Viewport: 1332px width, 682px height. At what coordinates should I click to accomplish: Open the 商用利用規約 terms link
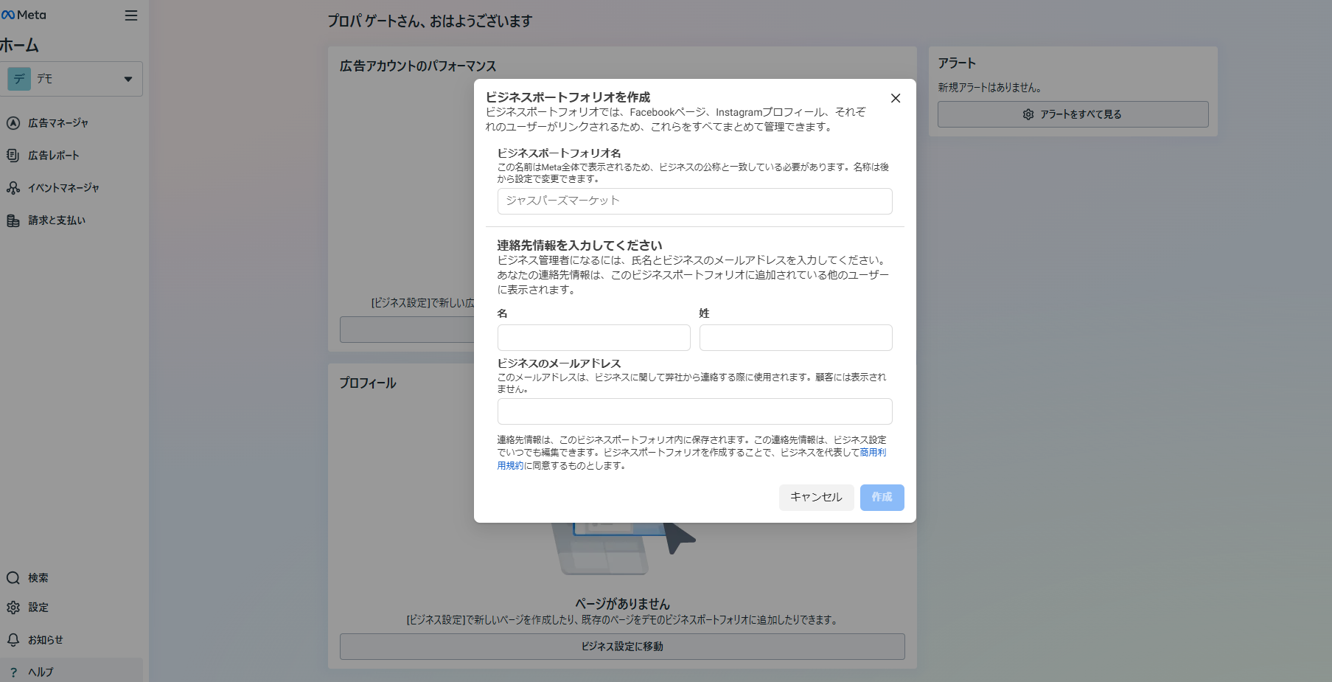pyautogui.click(x=873, y=453)
